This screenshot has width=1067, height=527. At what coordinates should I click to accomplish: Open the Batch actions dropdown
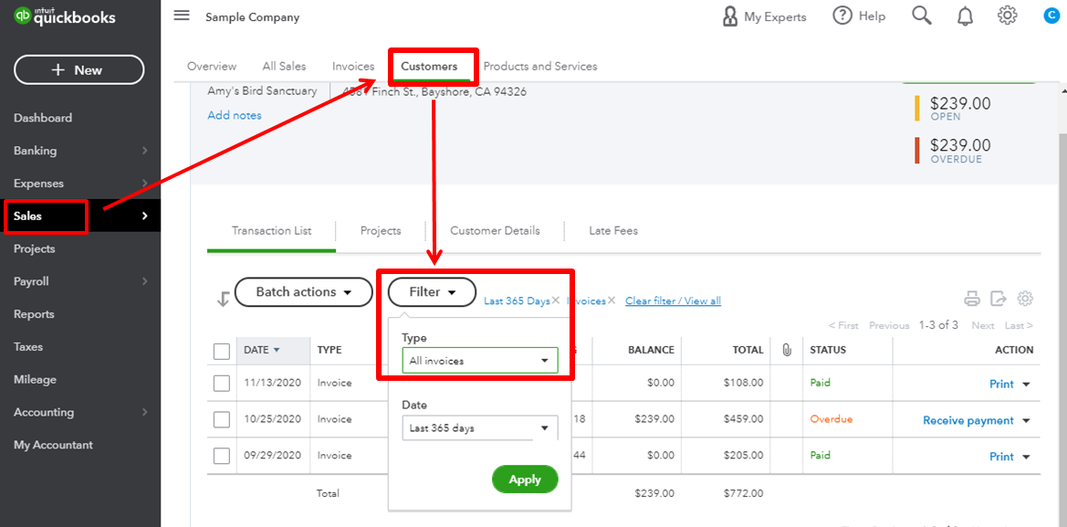point(303,291)
